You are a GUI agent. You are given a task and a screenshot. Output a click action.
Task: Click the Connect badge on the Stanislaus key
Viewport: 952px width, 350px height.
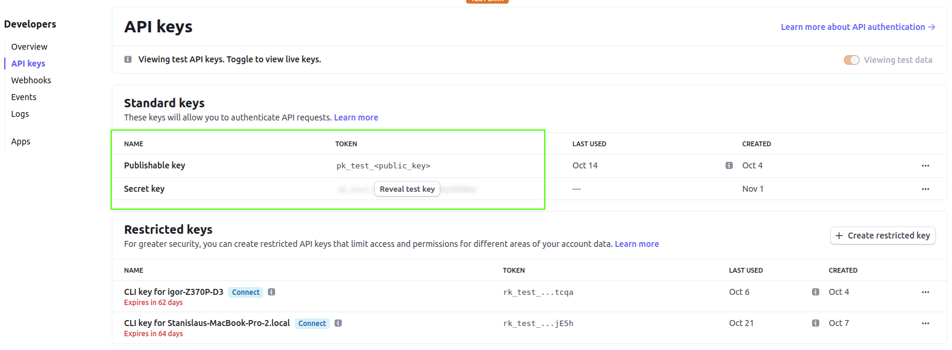pos(312,323)
